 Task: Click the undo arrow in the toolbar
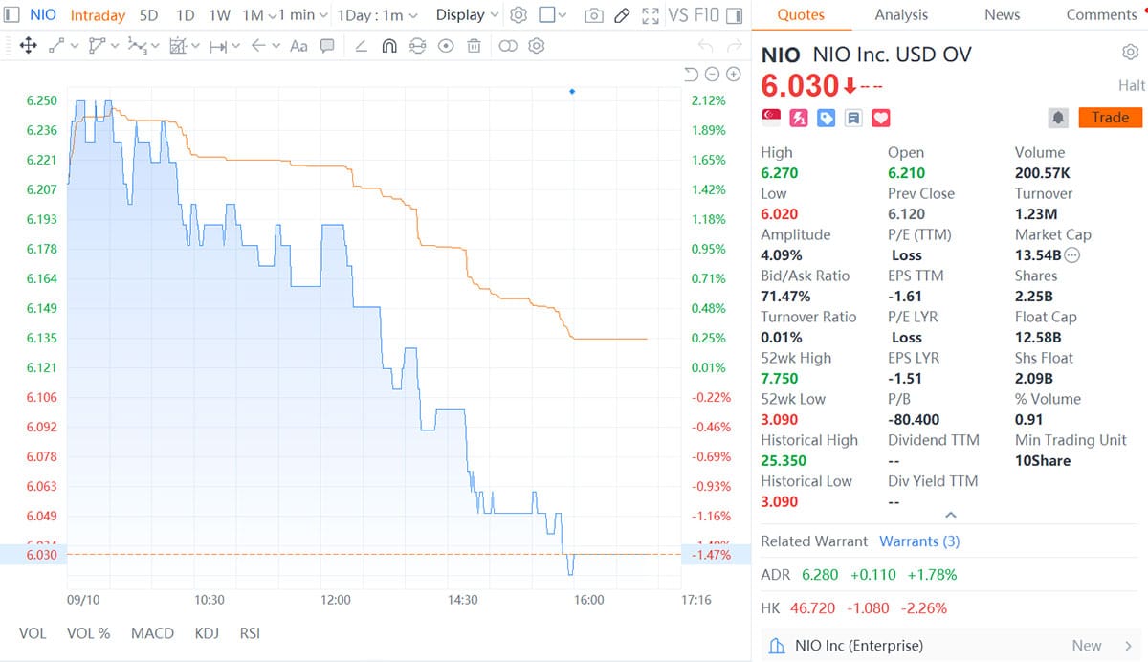click(706, 45)
